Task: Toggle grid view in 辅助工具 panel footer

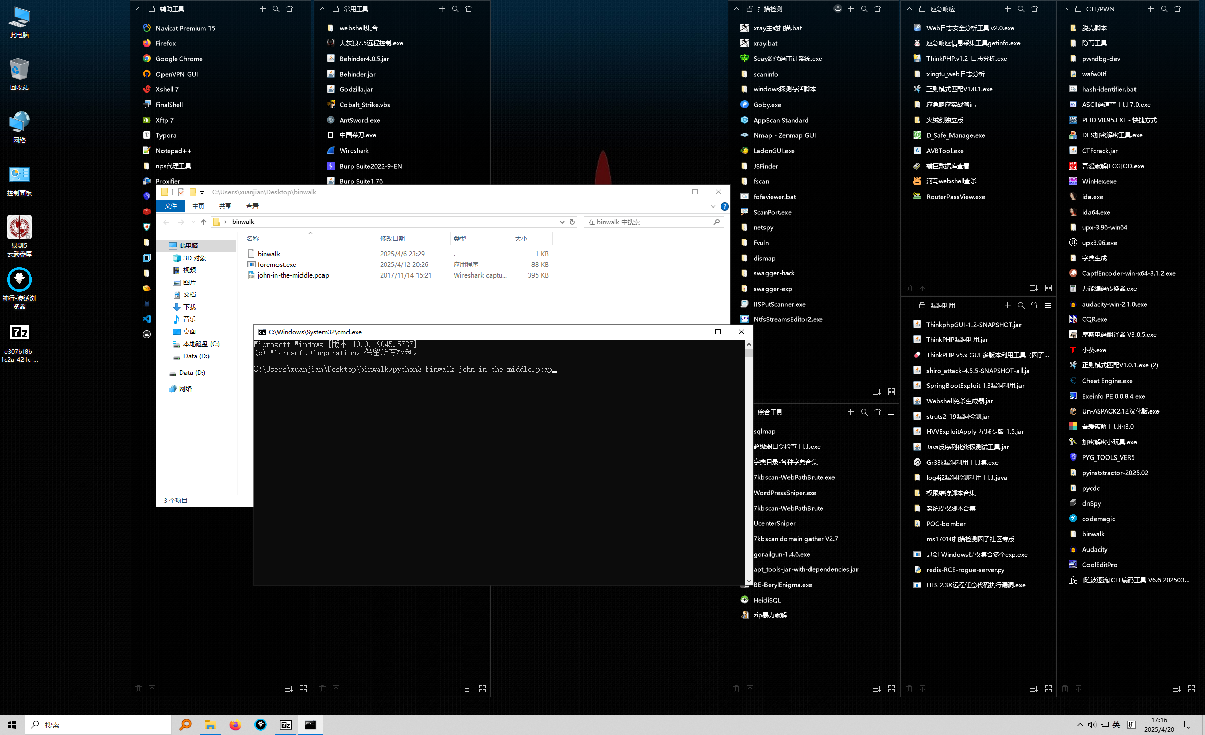Action: pyautogui.click(x=303, y=689)
